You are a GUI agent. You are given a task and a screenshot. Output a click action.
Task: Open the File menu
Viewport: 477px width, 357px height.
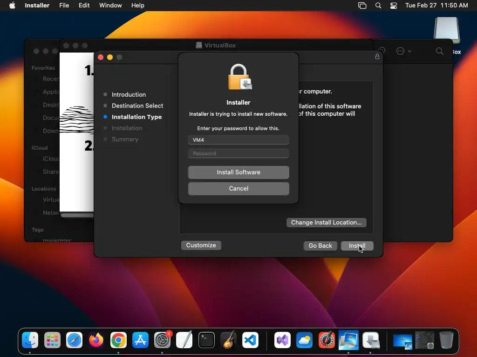pyautogui.click(x=64, y=6)
